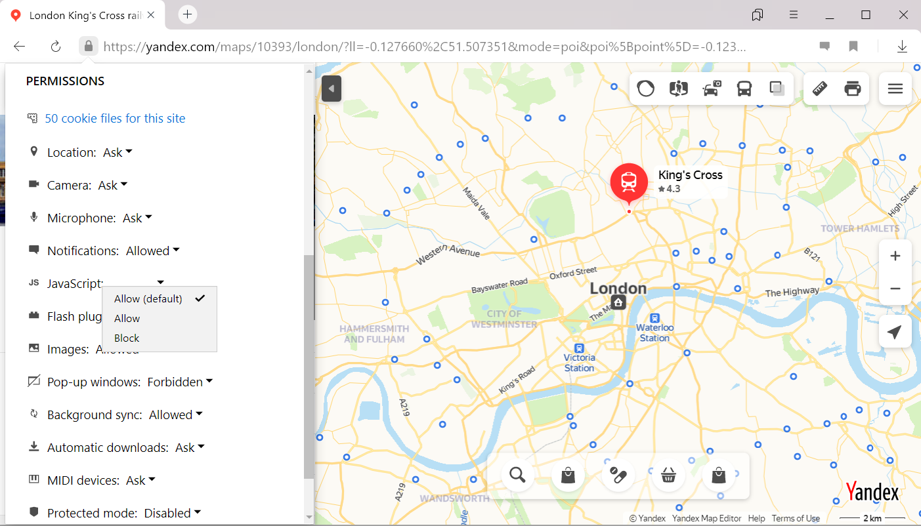Show traffic cameras car icon
This screenshot has width=921, height=526.
coord(712,88)
